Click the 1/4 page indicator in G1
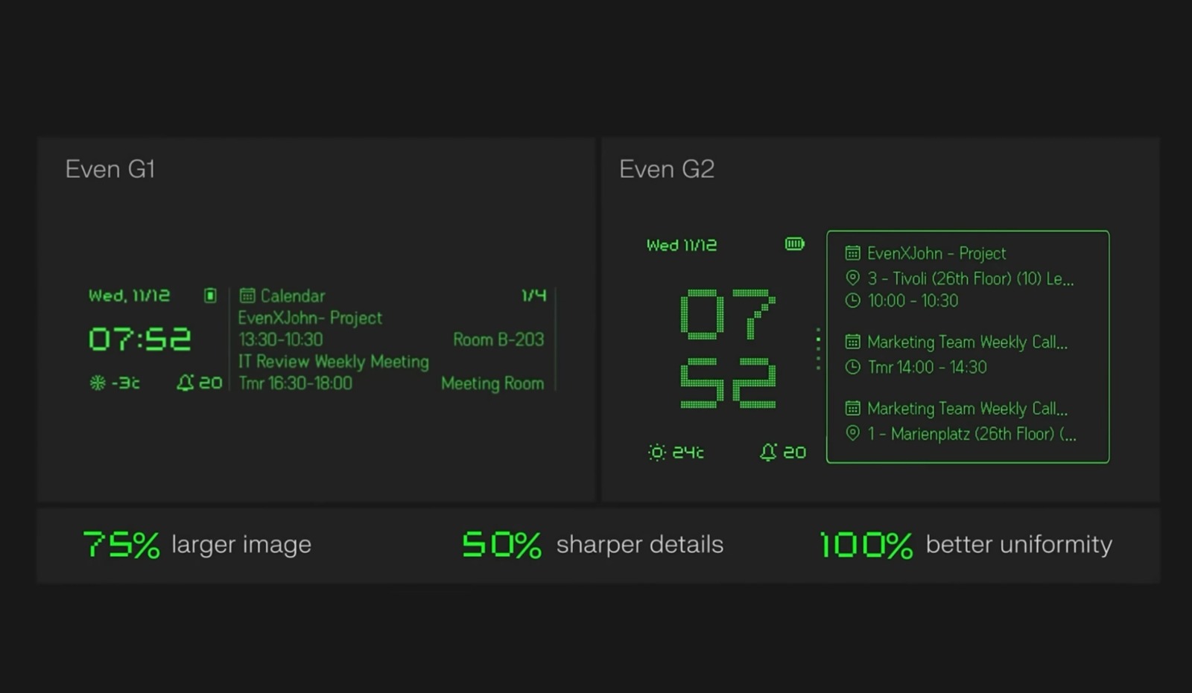Image resolution: width=1192 pixels, height=693 pixels. (533, 296)
